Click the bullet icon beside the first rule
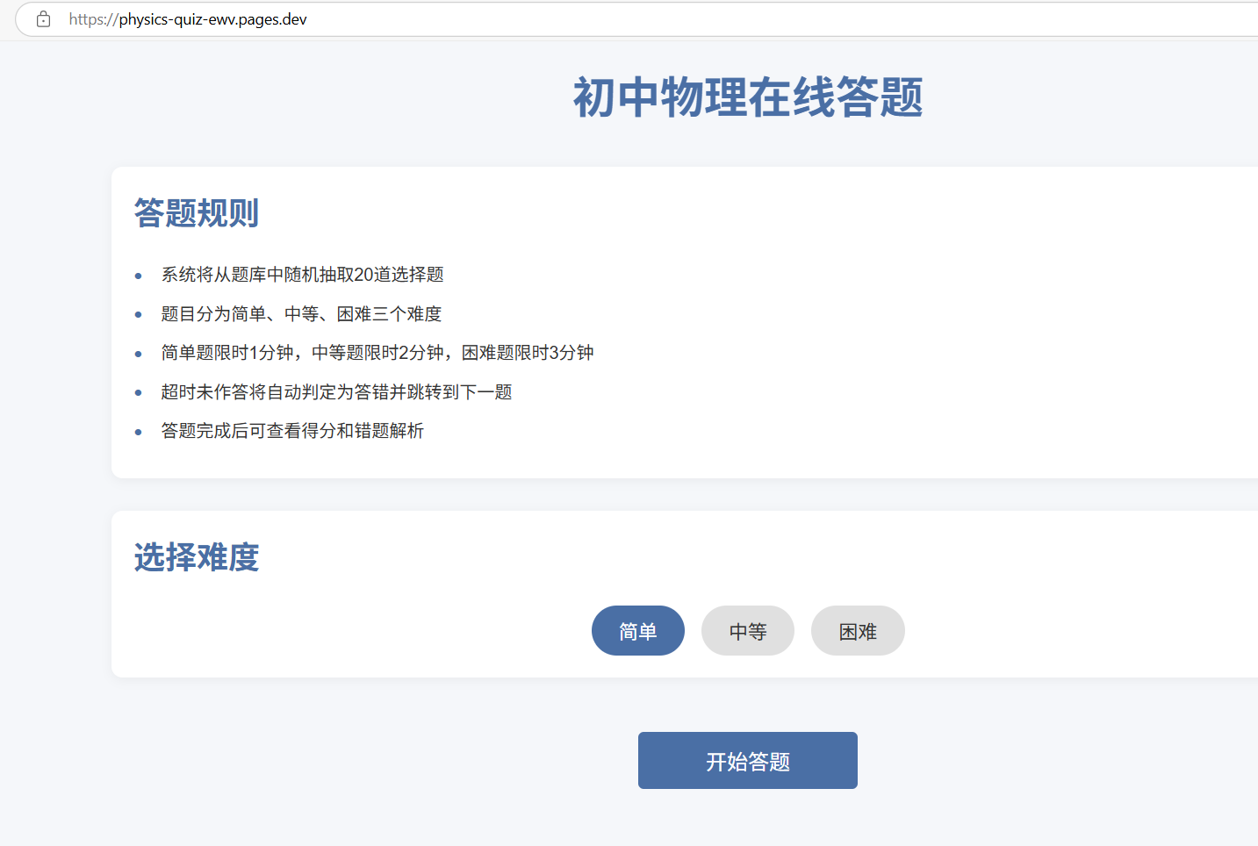The image size is (1258, 846). click(138, 276)
